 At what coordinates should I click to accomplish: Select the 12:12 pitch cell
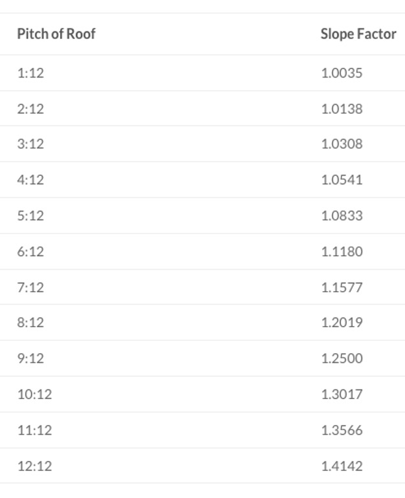(x=35, y=466)
